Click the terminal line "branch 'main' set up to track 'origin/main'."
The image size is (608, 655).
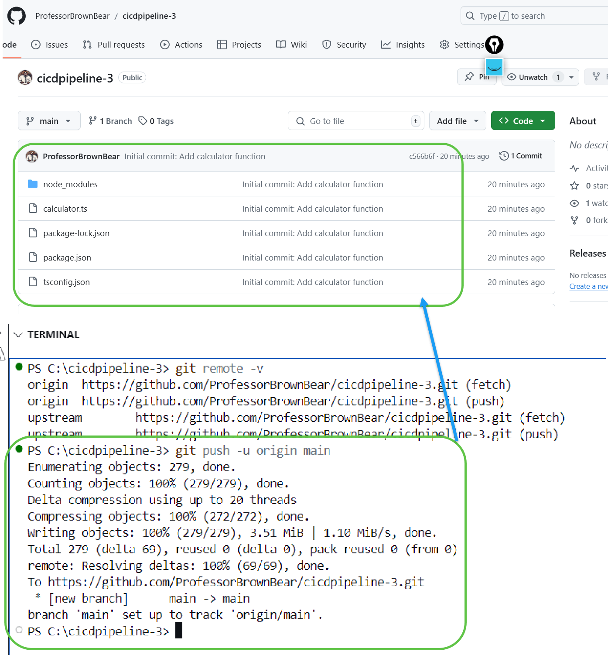[x=175, y=615]
